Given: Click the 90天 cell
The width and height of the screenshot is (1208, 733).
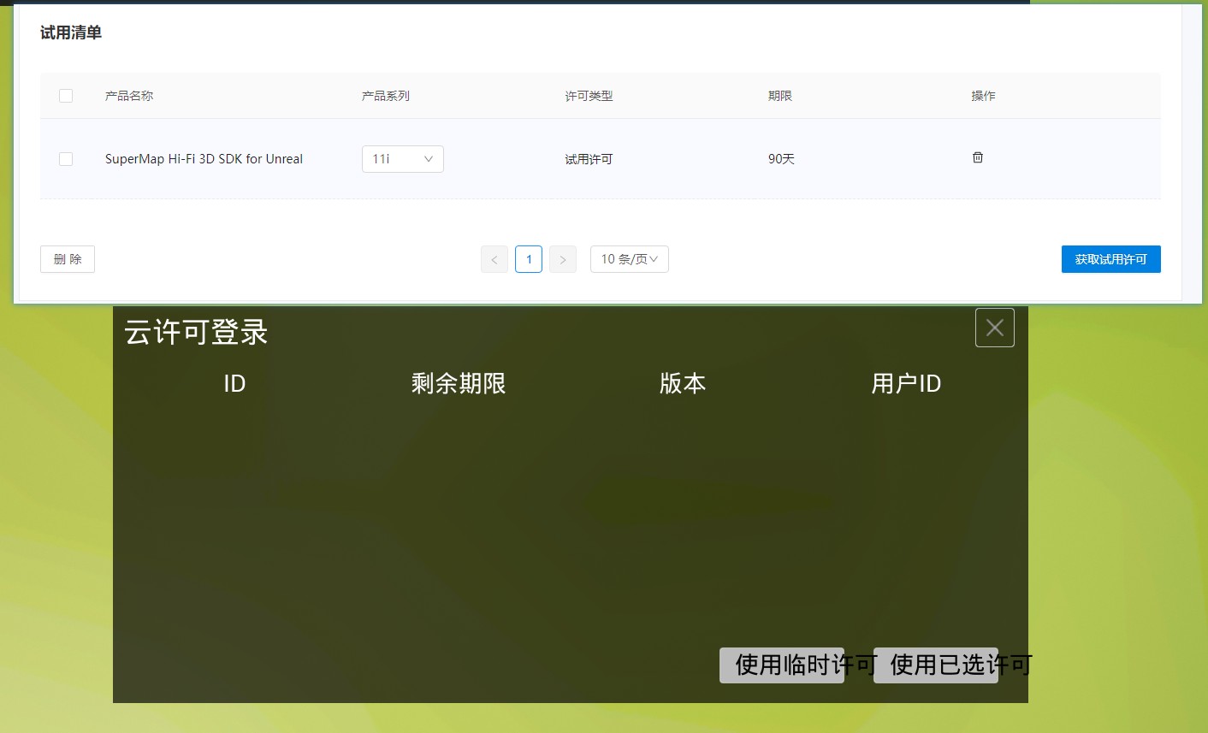Looking at the screenshot, I should (x=781, y=159).
